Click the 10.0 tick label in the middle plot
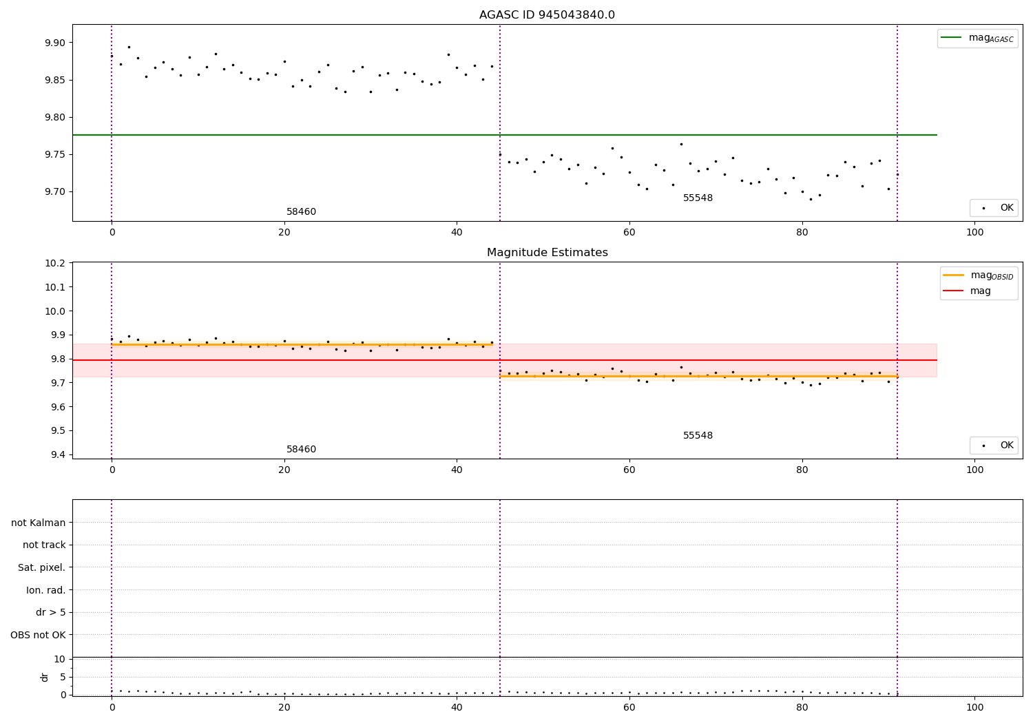 tap(55, 311)
